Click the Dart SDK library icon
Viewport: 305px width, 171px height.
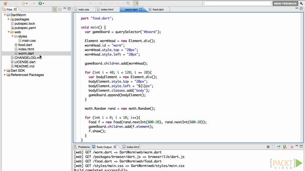tap(8, 70)
